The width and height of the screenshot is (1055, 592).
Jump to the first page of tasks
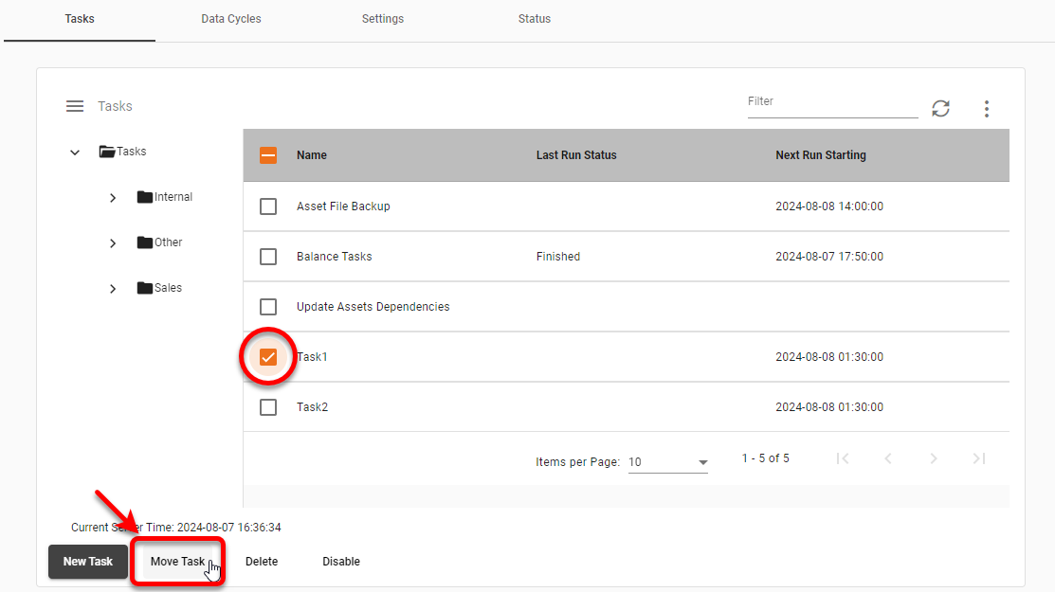[843, 458]
